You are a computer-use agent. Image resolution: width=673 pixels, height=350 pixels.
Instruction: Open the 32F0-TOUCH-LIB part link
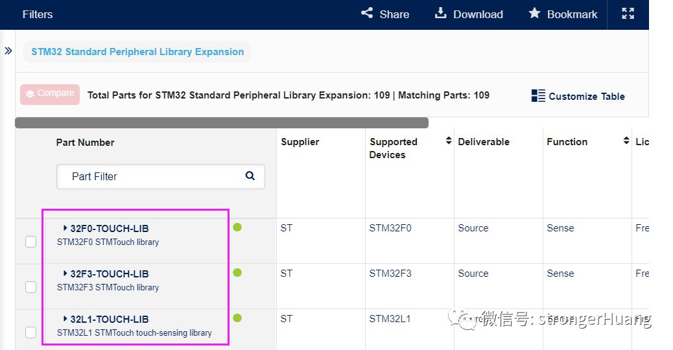110,229
